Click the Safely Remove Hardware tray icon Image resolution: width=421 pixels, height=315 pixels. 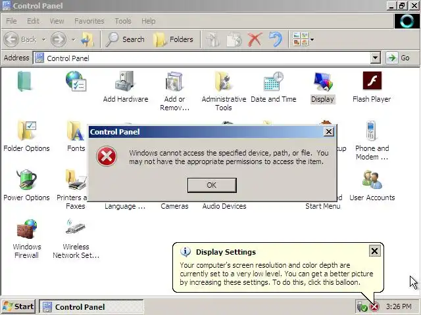pyautogui.click(x=362, y=306)
